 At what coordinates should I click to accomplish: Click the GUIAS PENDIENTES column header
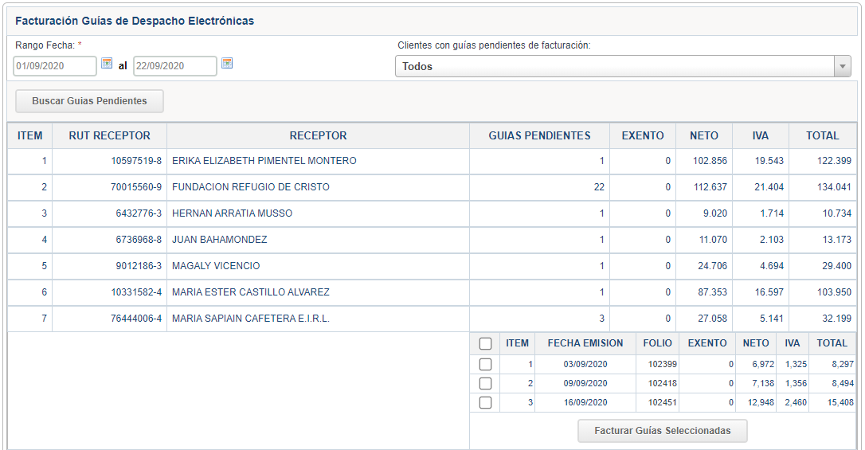point(539,136)
